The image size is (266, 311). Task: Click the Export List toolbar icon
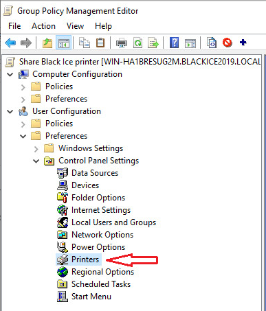tap(153, 43)
